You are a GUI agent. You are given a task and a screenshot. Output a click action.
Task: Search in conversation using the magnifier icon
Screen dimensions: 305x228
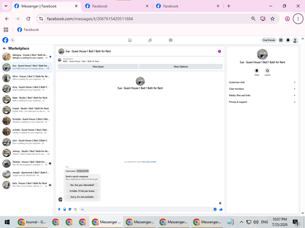pos(267,71)
